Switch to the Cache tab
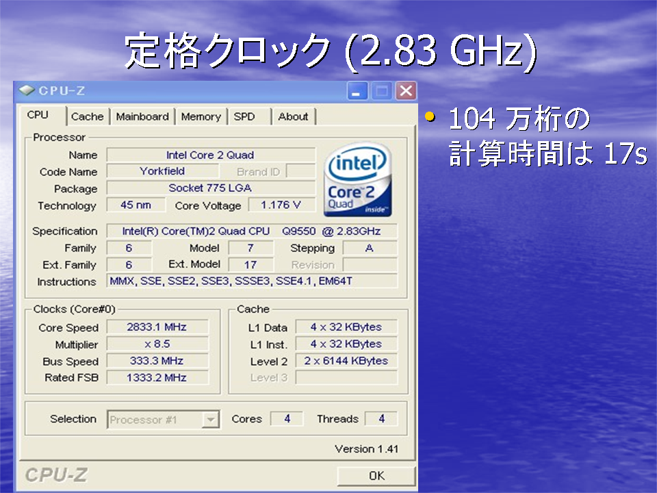This screenshot has height=493, width=657. click(88, 116)
